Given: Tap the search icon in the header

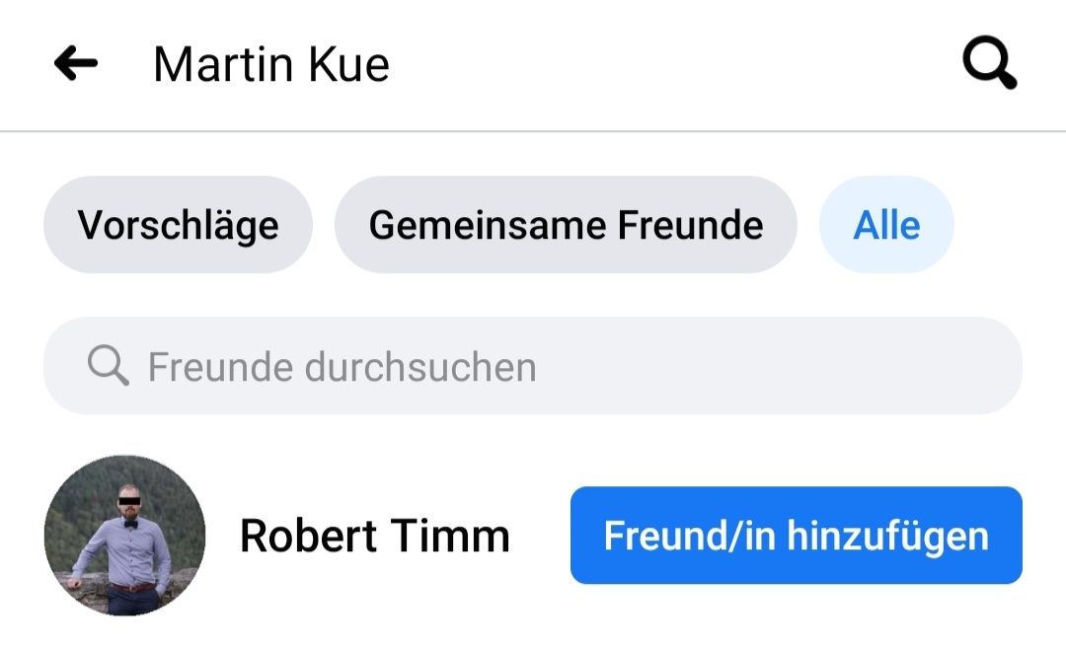Looking at the screenshot, I should (x=989, y=65).
